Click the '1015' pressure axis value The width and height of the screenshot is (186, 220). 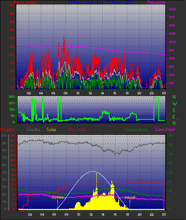pyautogui.click(x=172, y=17)
